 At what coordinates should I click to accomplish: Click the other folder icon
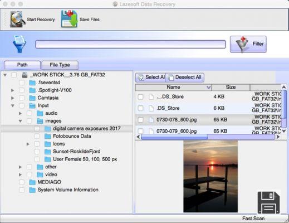[40, 167]
